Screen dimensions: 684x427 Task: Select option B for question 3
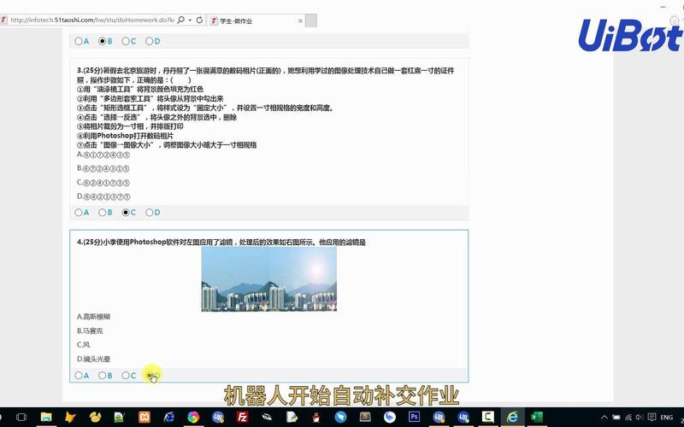pos(103,212)
